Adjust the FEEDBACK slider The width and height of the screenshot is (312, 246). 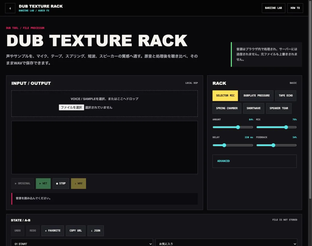click(x=276, y=145)
